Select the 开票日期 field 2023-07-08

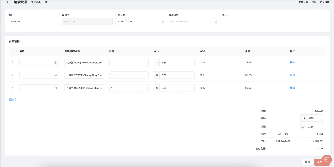(x=141, y=22)
